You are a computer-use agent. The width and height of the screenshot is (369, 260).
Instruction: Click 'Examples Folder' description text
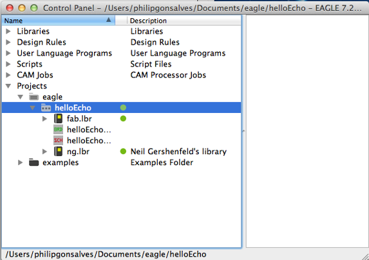pos(162,163)
